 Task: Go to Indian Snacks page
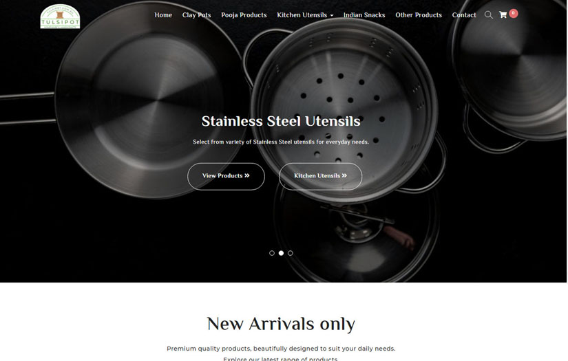coord(364,15)
